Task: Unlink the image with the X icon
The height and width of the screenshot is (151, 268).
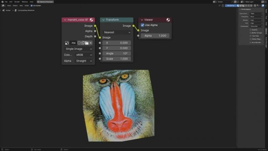Action: coord(91,43)
